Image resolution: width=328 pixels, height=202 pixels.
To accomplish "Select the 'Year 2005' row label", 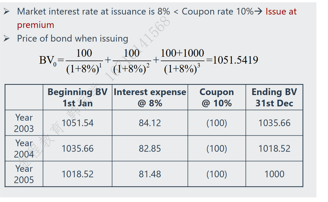I will pyautogui.click(x=24, y=174).
